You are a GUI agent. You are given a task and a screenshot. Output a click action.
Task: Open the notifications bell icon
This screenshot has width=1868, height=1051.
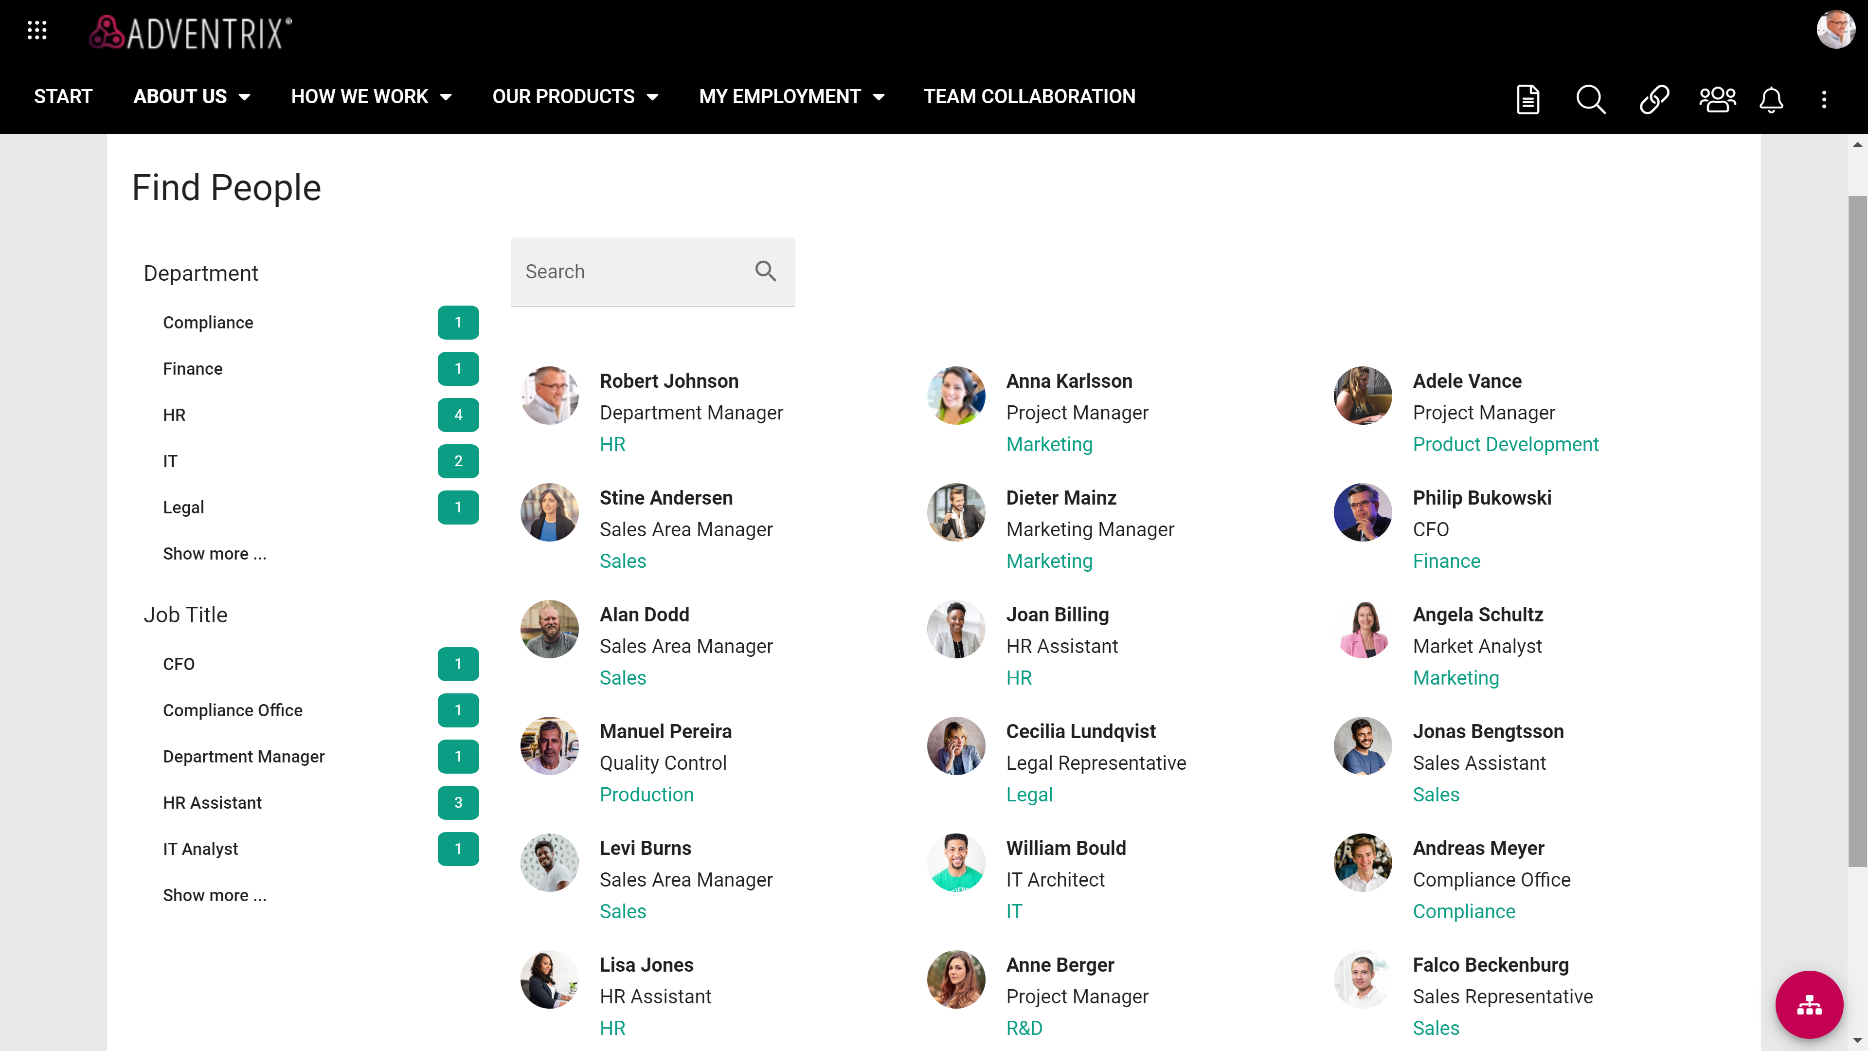pos(1771,99)
